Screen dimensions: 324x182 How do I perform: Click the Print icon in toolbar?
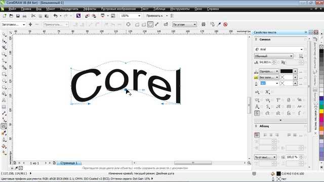24,16
